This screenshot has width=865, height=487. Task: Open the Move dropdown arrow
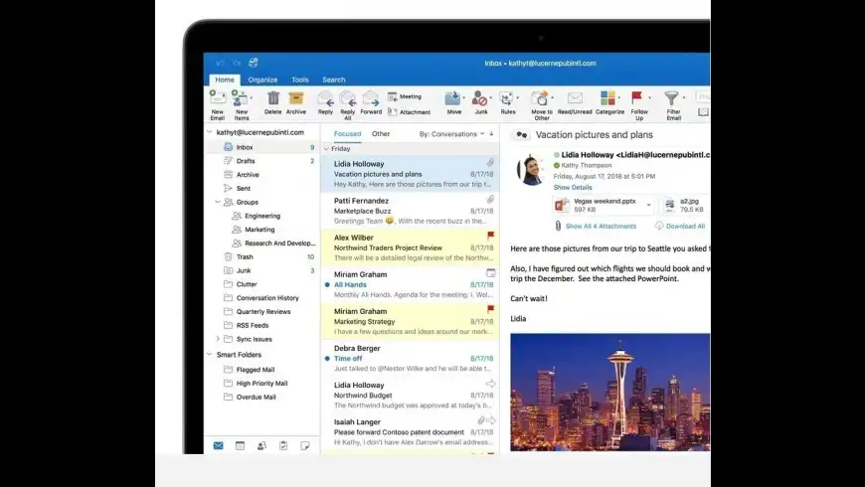pyautogui.click(x=463, y=97)
